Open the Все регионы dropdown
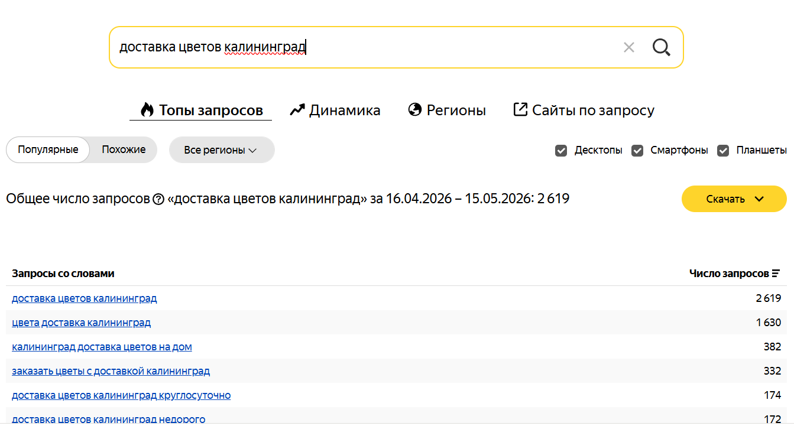The height and width of the screenshot is (426, 794). (222, 150)
